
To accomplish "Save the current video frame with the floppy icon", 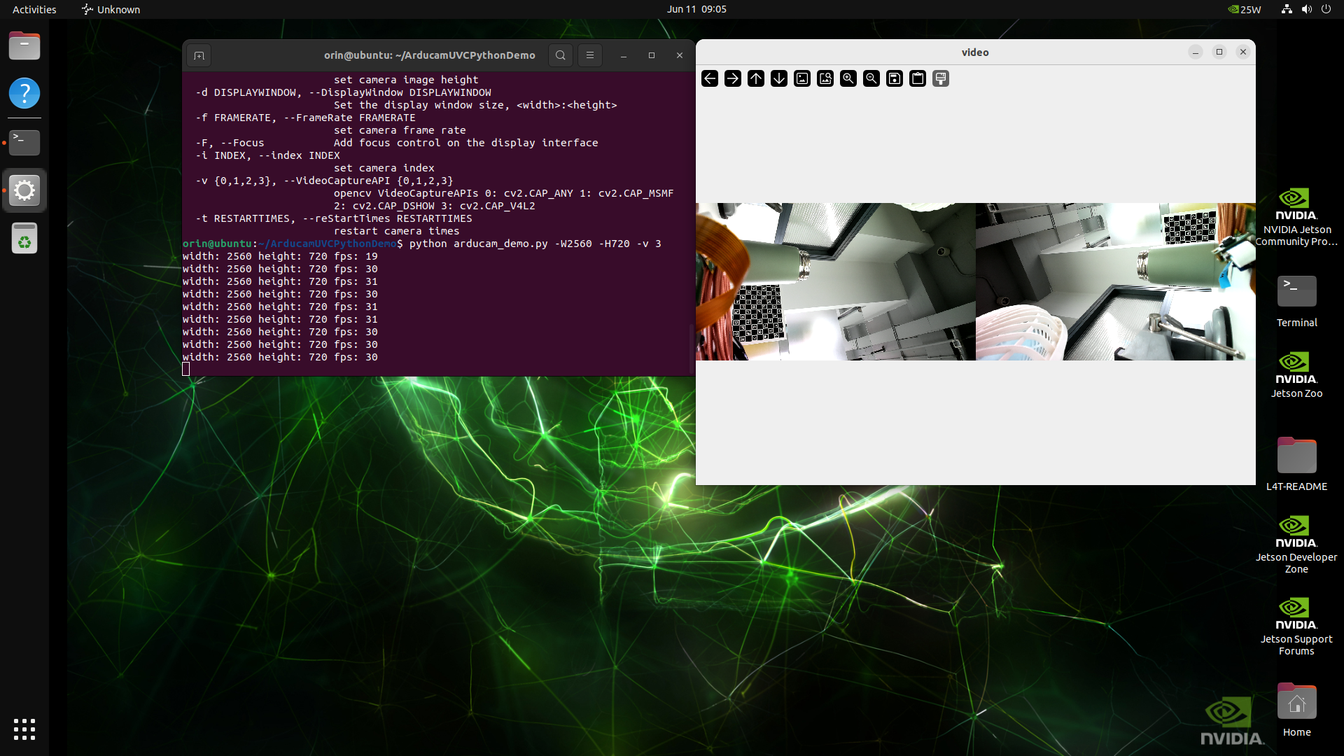I will 895,78.
